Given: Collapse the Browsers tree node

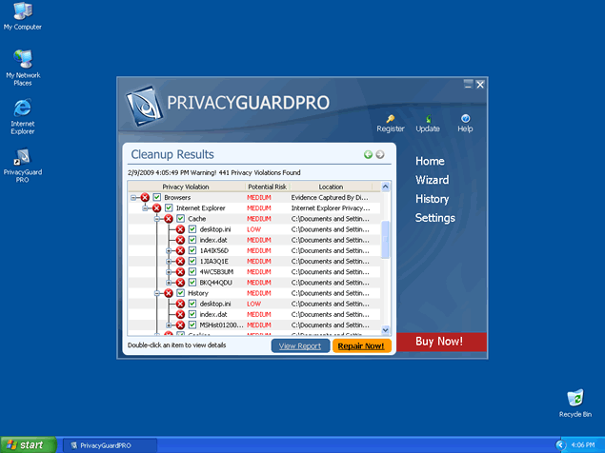Looking at the screenshot, I should [x=133, y=197].
